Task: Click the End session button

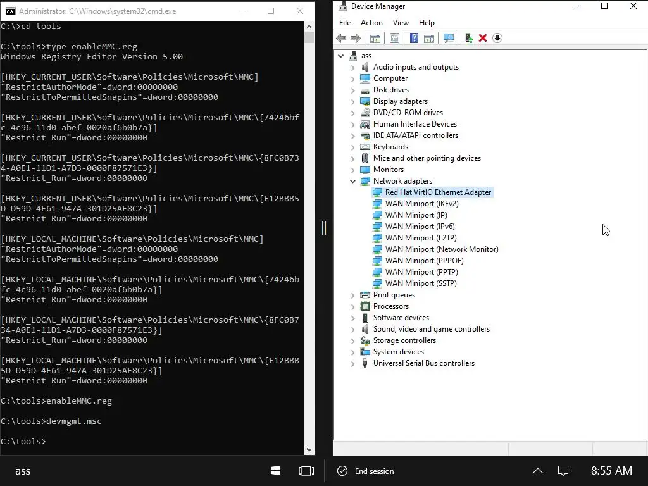Action: click(x=366, y=471)
